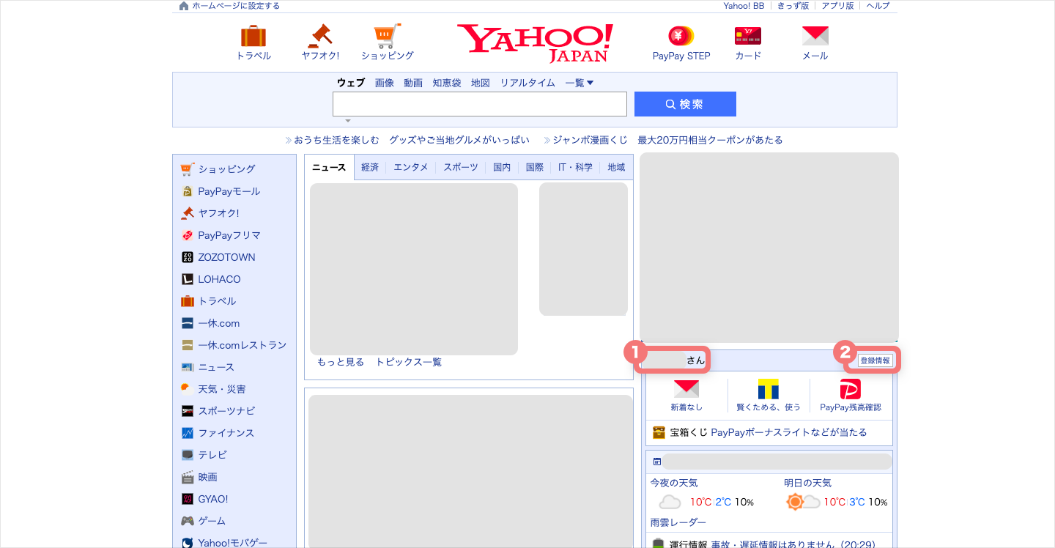Click the ZOZOTOWN sidebar icon

tap(188, 257)
